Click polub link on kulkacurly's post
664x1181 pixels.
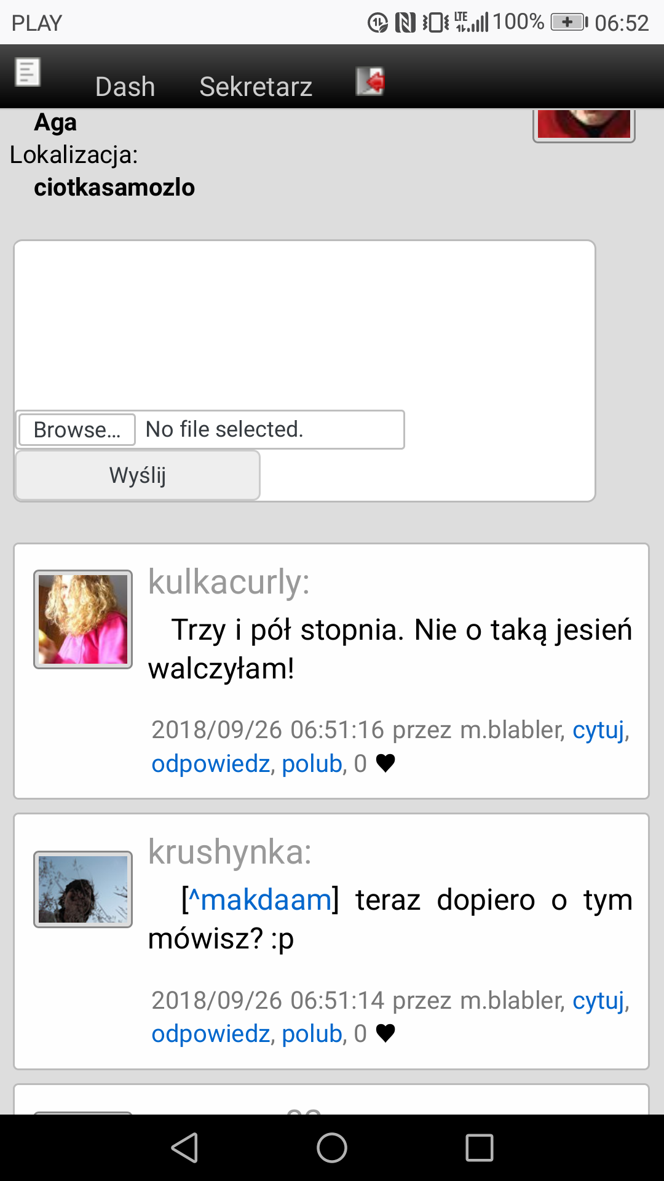(312, 764)
